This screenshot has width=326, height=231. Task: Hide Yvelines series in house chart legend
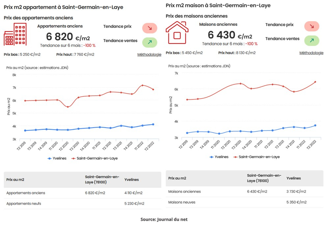[219, 157]
